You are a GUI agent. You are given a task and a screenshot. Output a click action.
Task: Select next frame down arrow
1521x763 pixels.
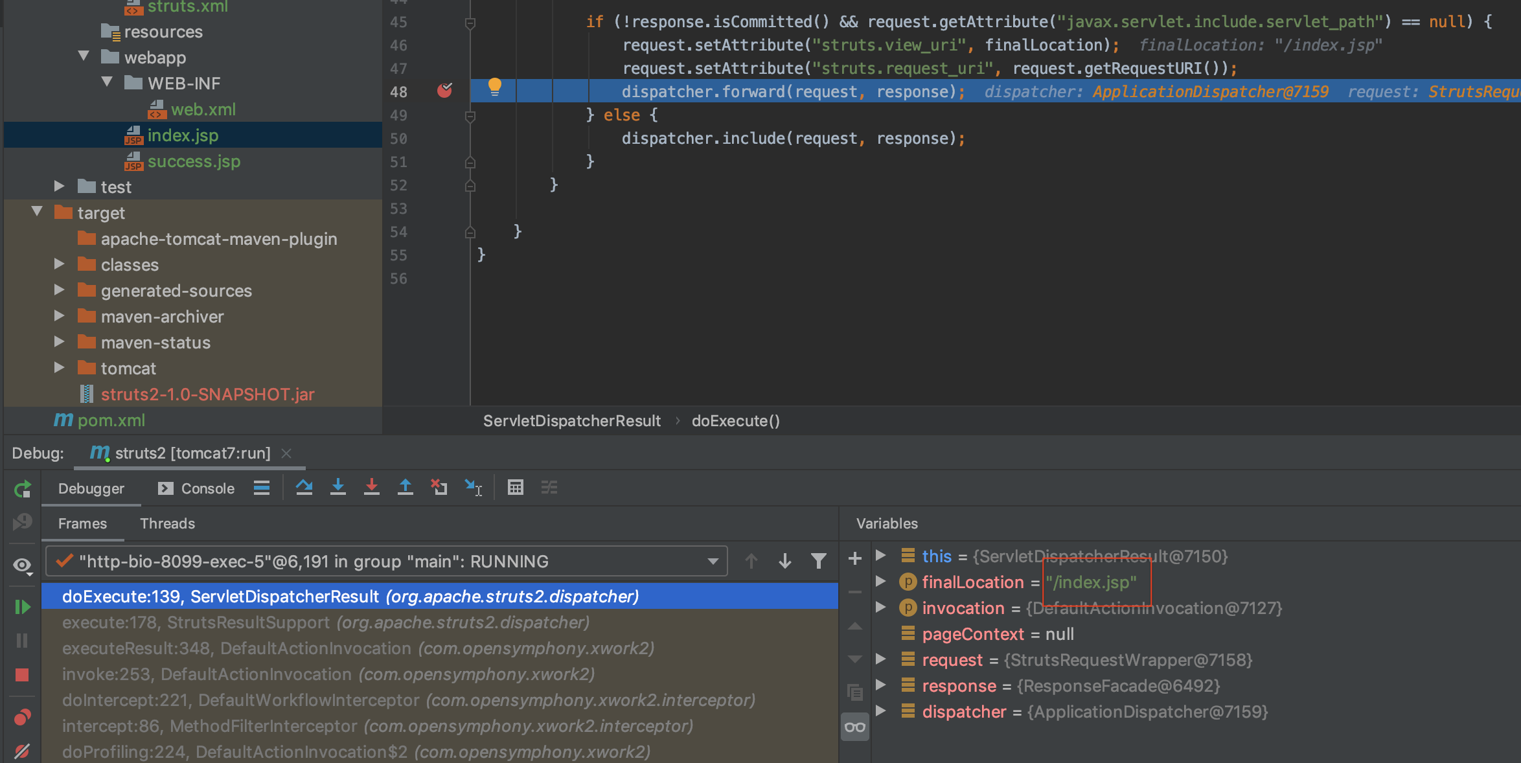[785, 561]
